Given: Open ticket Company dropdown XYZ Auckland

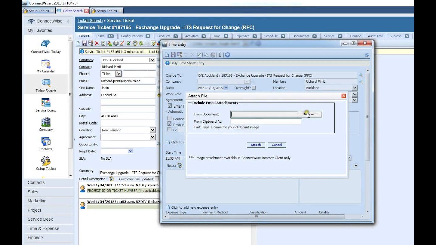Looking at the screenshot, I should (x=152, y=60).
